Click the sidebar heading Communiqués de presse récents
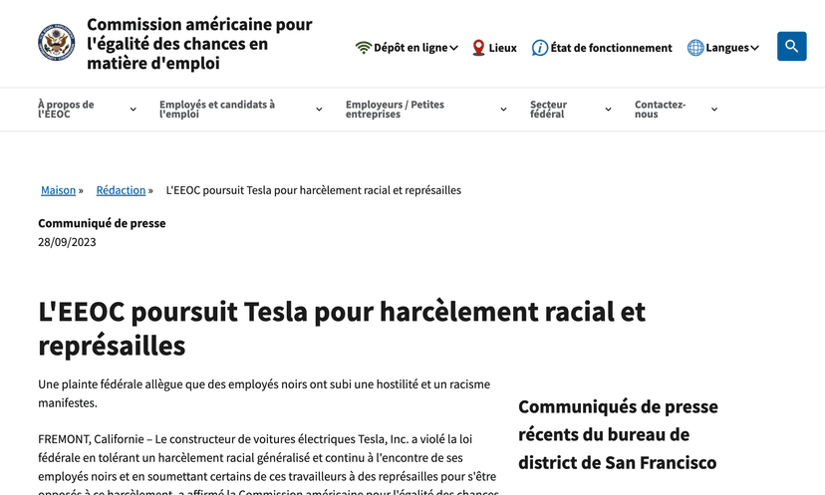Viewport: 825px width, 495px height. (618, 434)
